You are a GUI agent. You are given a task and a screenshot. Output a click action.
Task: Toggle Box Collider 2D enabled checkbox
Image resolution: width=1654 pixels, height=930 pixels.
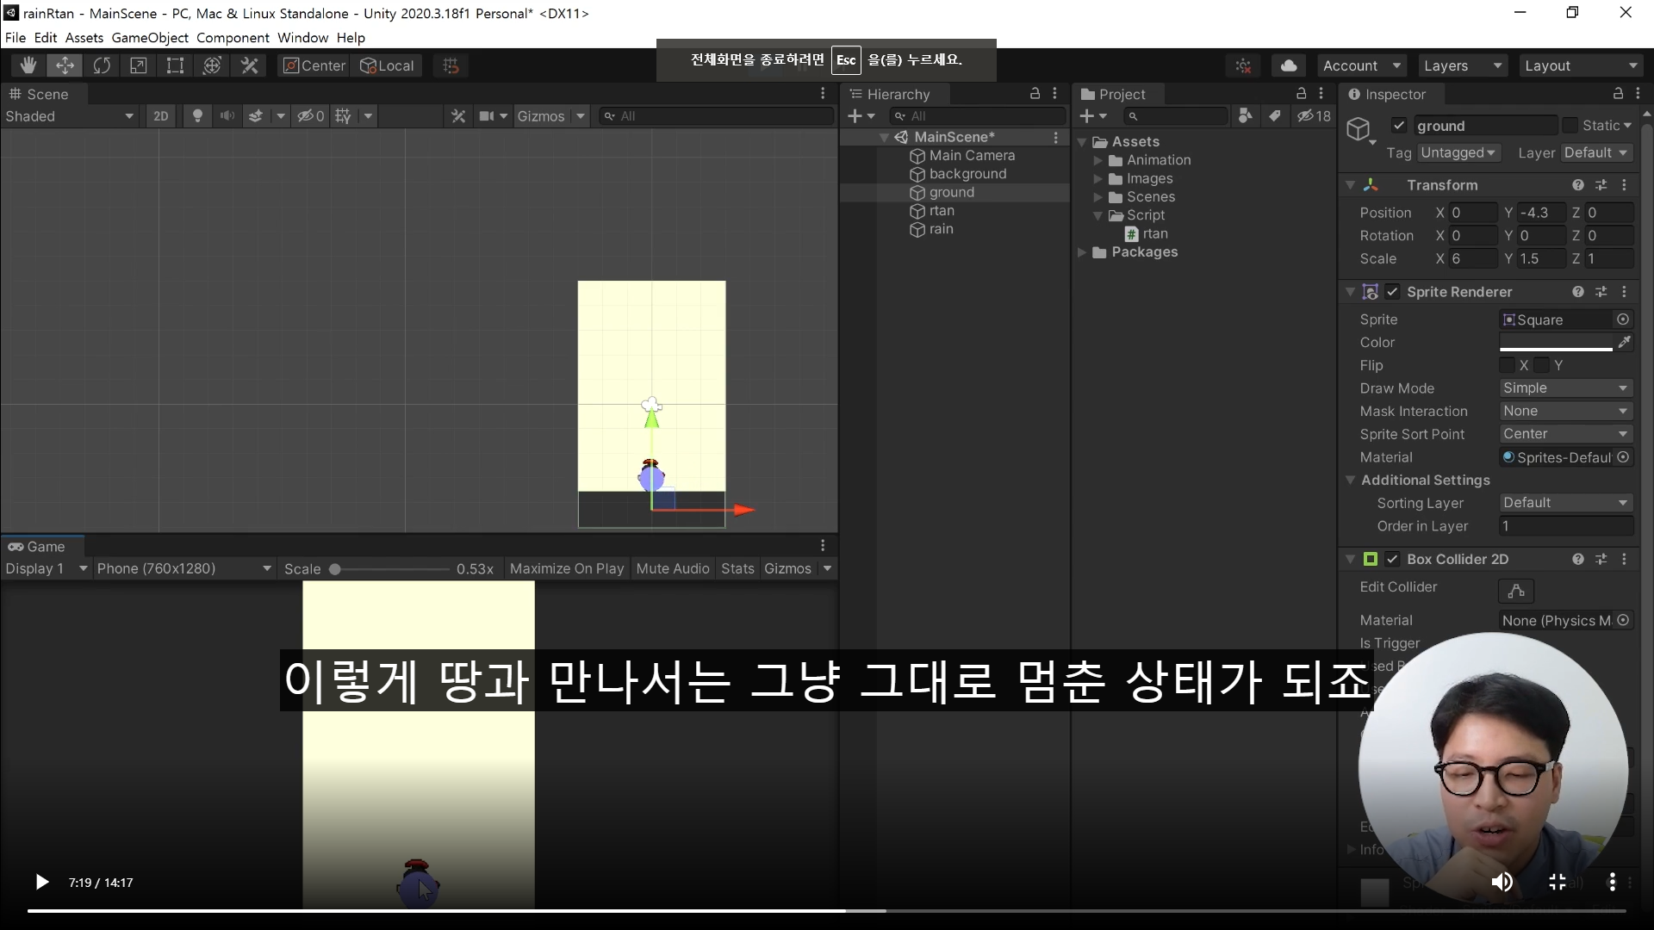pyautogui.click(x=1392, y=559)
